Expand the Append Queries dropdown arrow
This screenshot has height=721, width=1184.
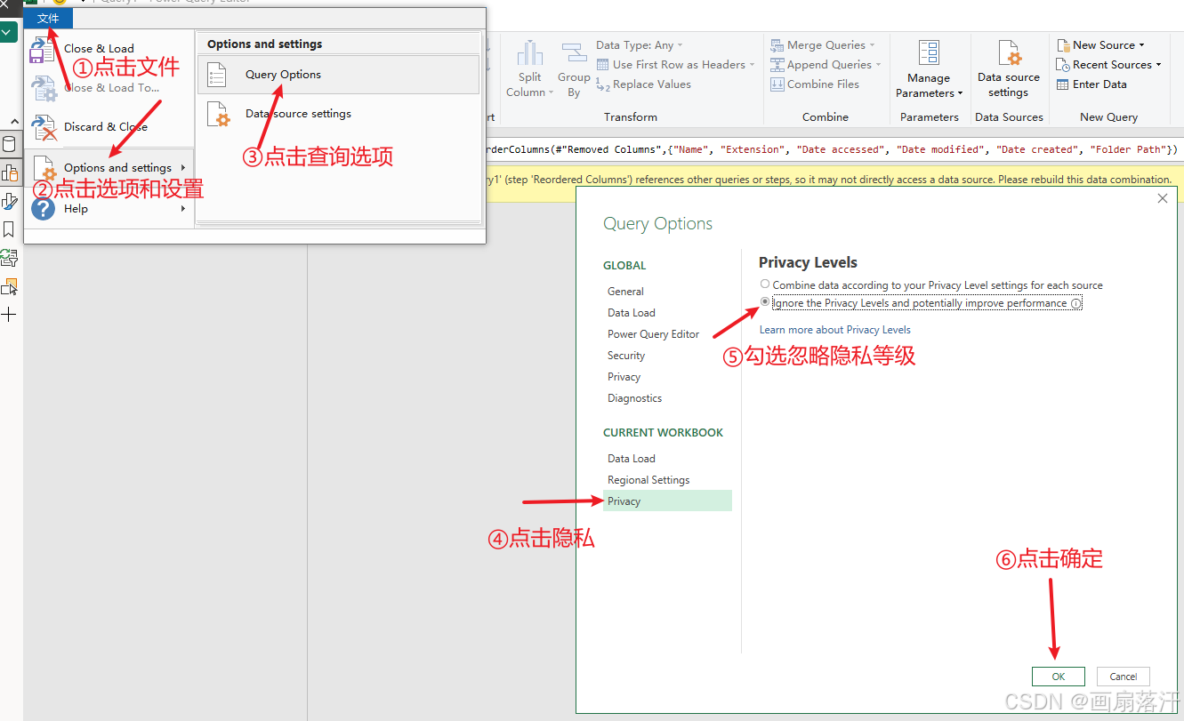pos(878,65)
